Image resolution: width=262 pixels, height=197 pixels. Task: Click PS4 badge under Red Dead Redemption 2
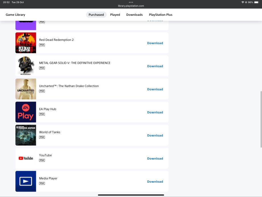[42, 45]
